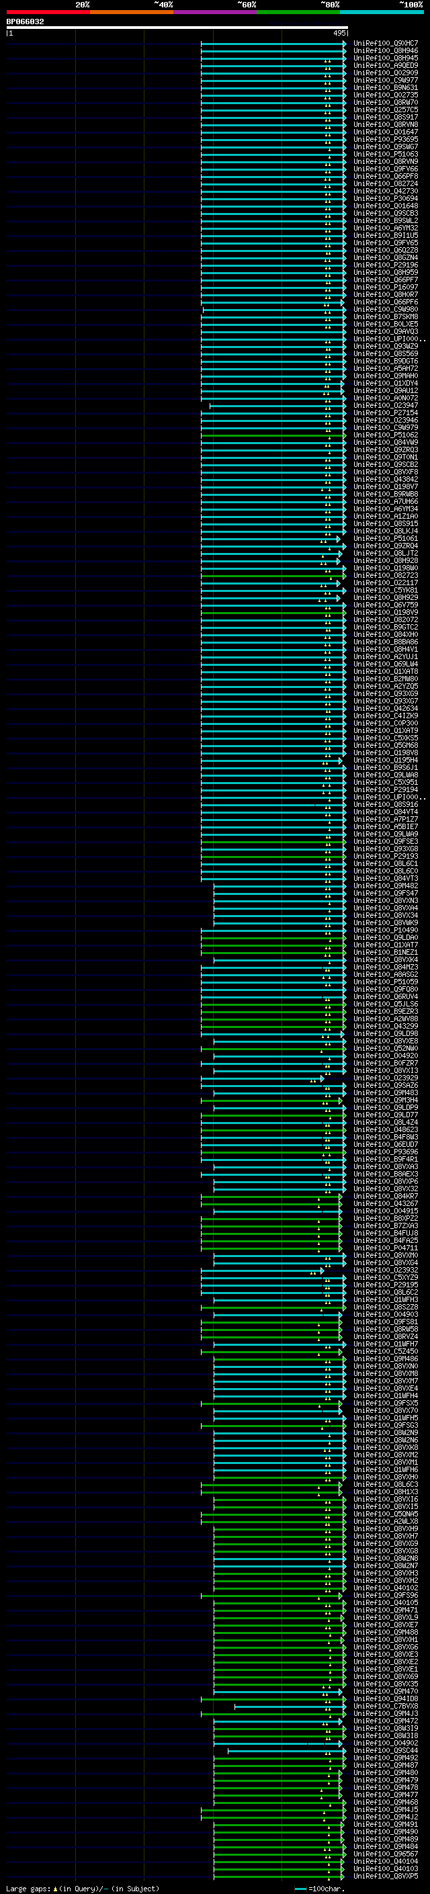Click the UniRef100_O23929 entry
The width and height of the screenshot is (430, 1894).
pyautogui.click(x=385, y=1078)
